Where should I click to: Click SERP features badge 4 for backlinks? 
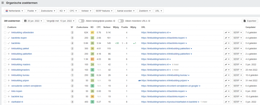pos(72,43)
